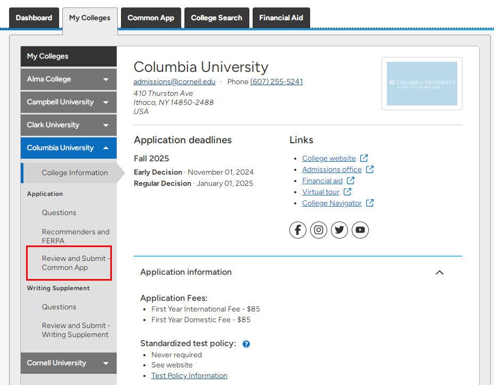494x385 pixels.
Task: Open the Financial Aid tab
Action: 281,18
